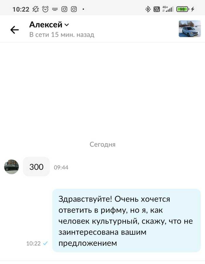Select the incoming message bubble "300"
This screenshot has width=205, height=264.
(36, 167)
